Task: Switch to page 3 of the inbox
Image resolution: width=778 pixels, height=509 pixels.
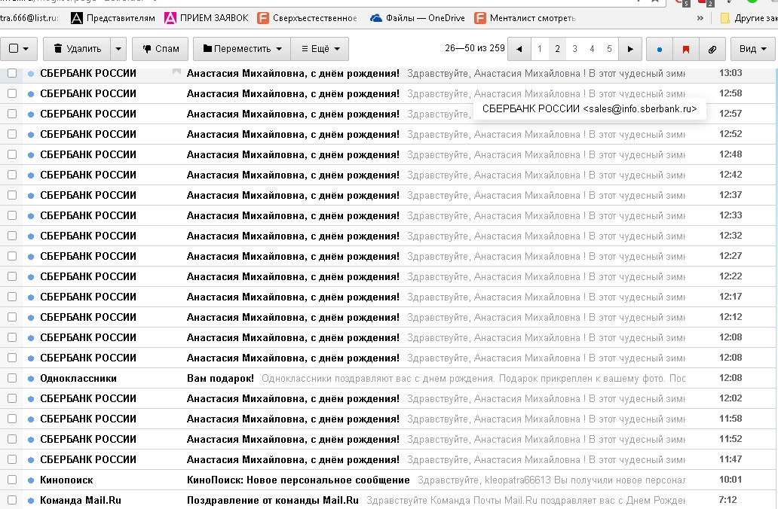Action: pyautogui.click(x=574, y=49)
